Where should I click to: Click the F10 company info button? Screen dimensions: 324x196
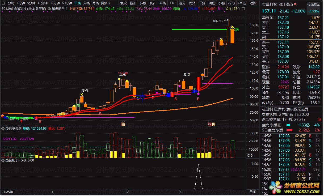172,3
